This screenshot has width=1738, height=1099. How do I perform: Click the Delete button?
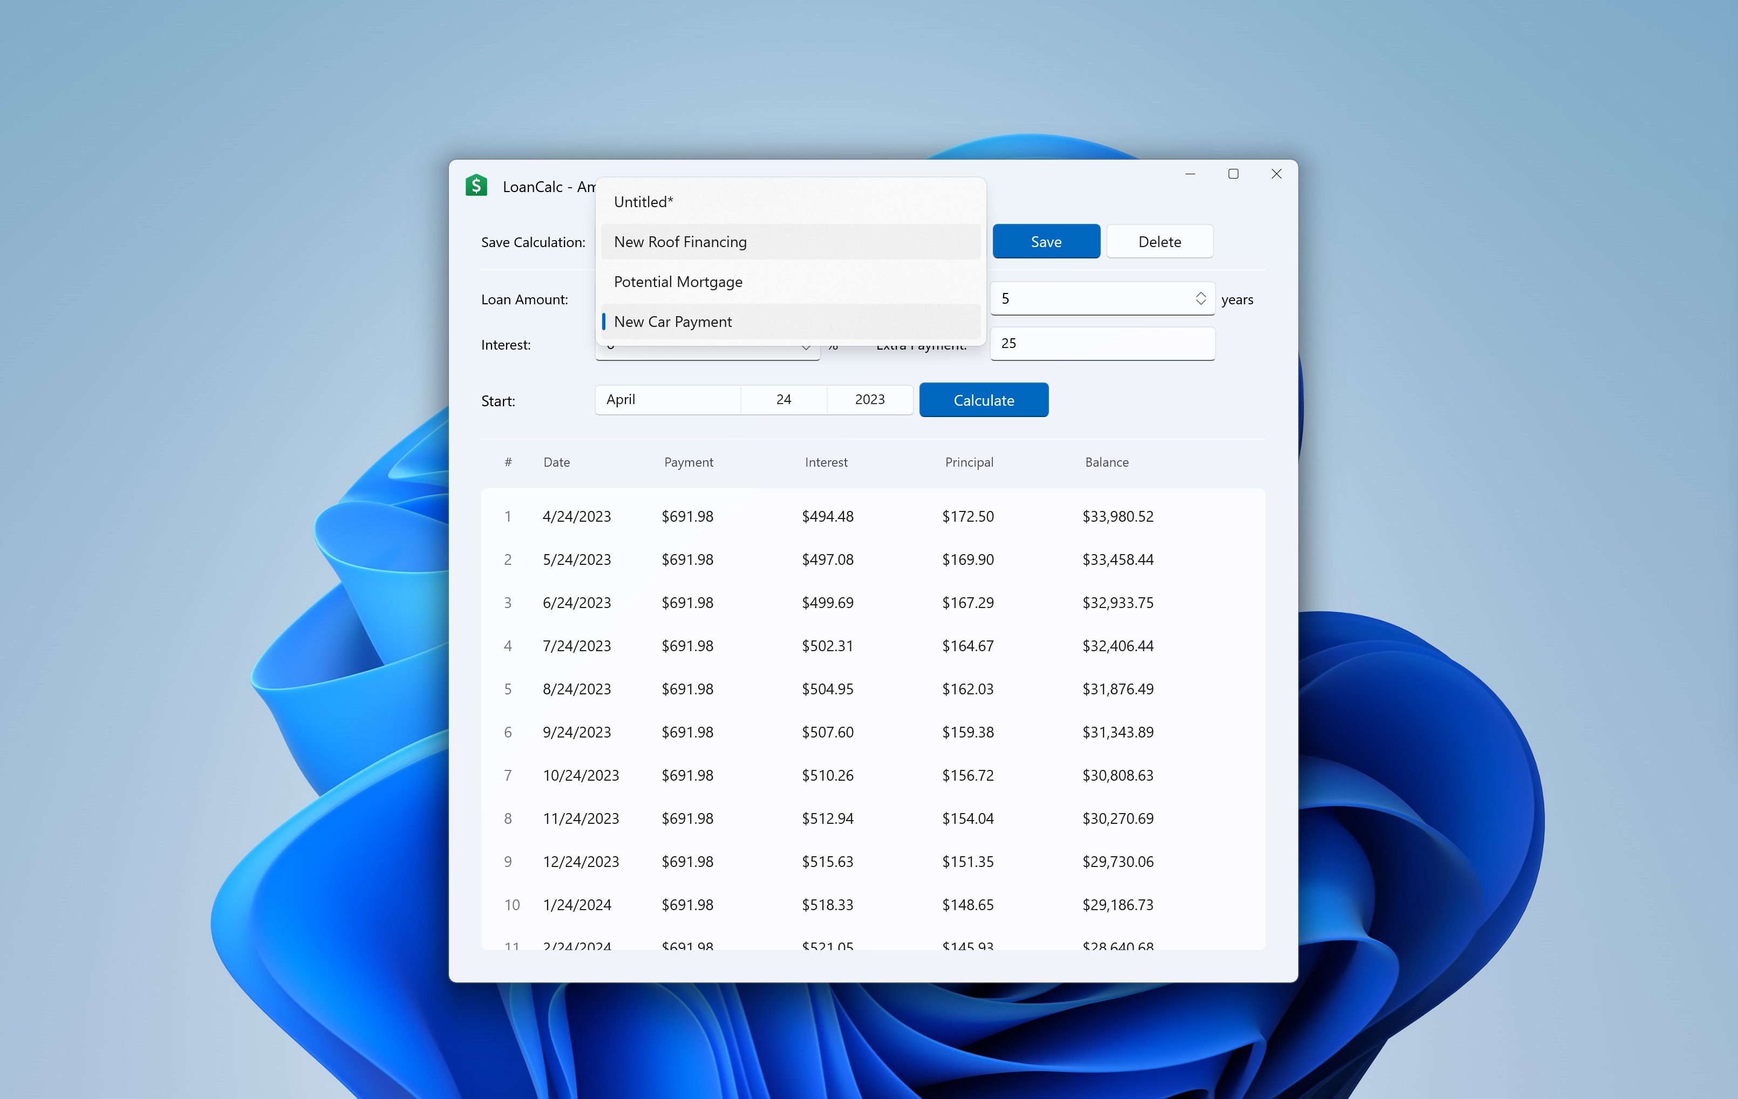coord(1159,242)
